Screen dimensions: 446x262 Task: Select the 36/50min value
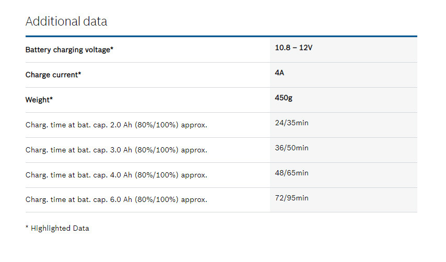[291, 148]
